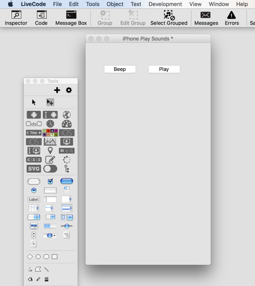Choose the Radio Button control tool
This screenshot has width=255, height=286.
pos(34,190)
